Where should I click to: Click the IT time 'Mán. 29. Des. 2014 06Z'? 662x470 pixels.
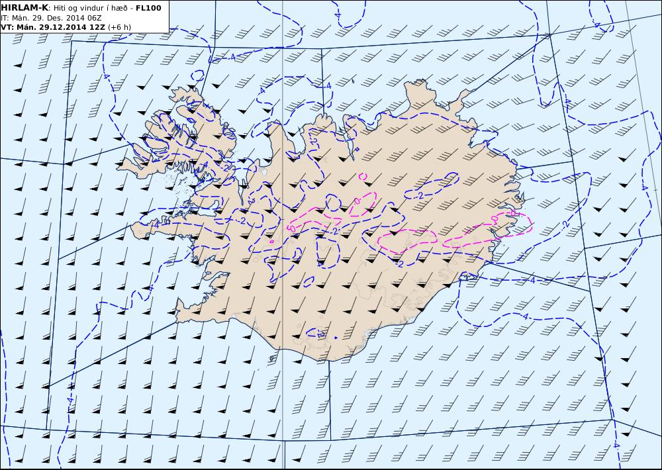point(56,18)
